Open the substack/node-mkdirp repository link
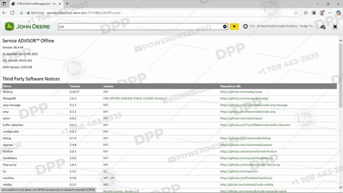Screen dimensions: 343x193 point(247,184)
